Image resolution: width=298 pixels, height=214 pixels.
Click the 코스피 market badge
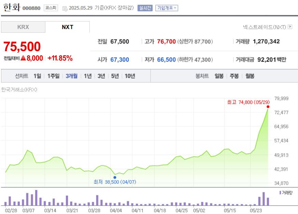[x=51, y=8]
